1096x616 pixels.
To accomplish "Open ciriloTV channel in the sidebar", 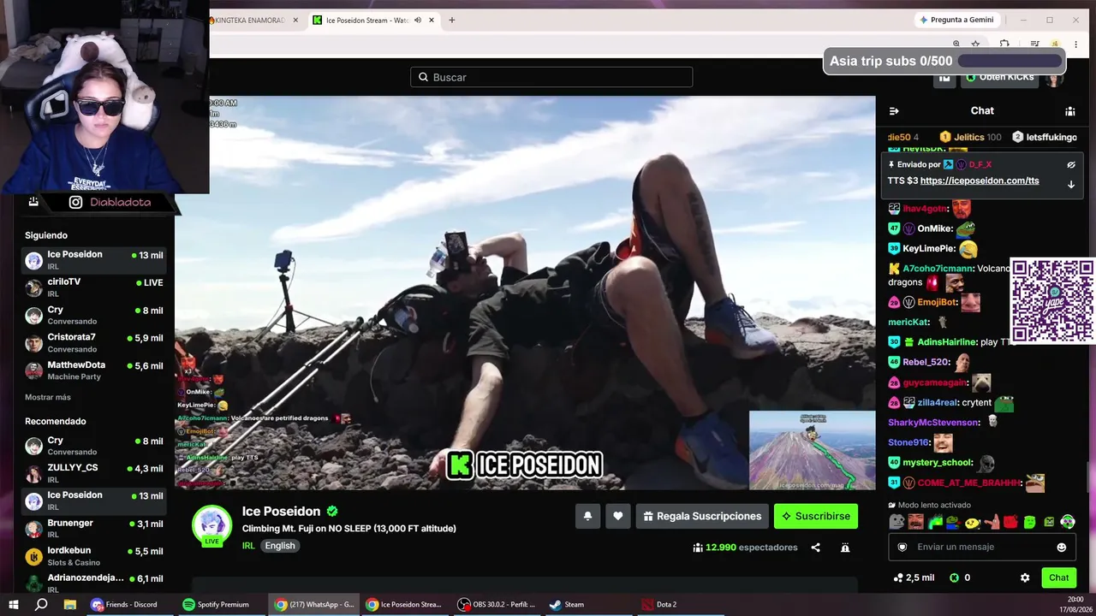I will tap(94, 287).
